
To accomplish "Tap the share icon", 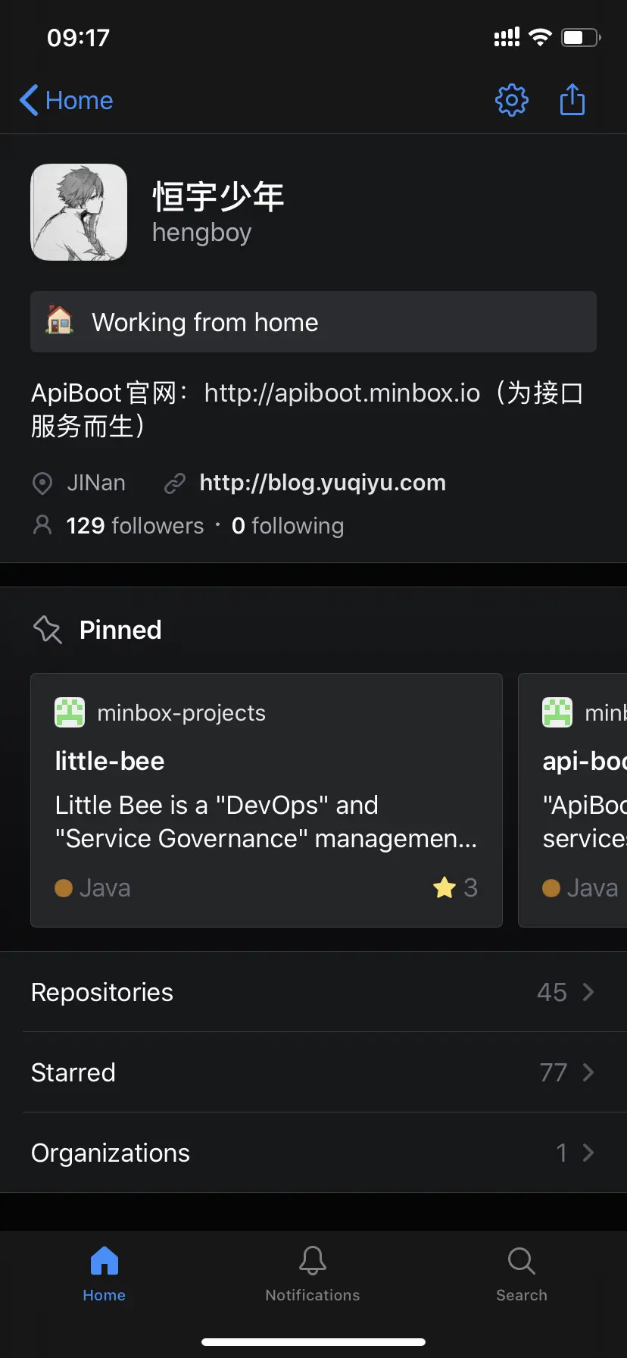I will point(572,99).
